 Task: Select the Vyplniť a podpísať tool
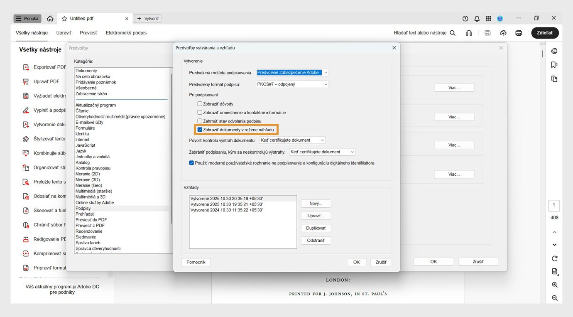click(44, 110)
